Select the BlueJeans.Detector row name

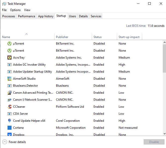[x=25, y=86]
